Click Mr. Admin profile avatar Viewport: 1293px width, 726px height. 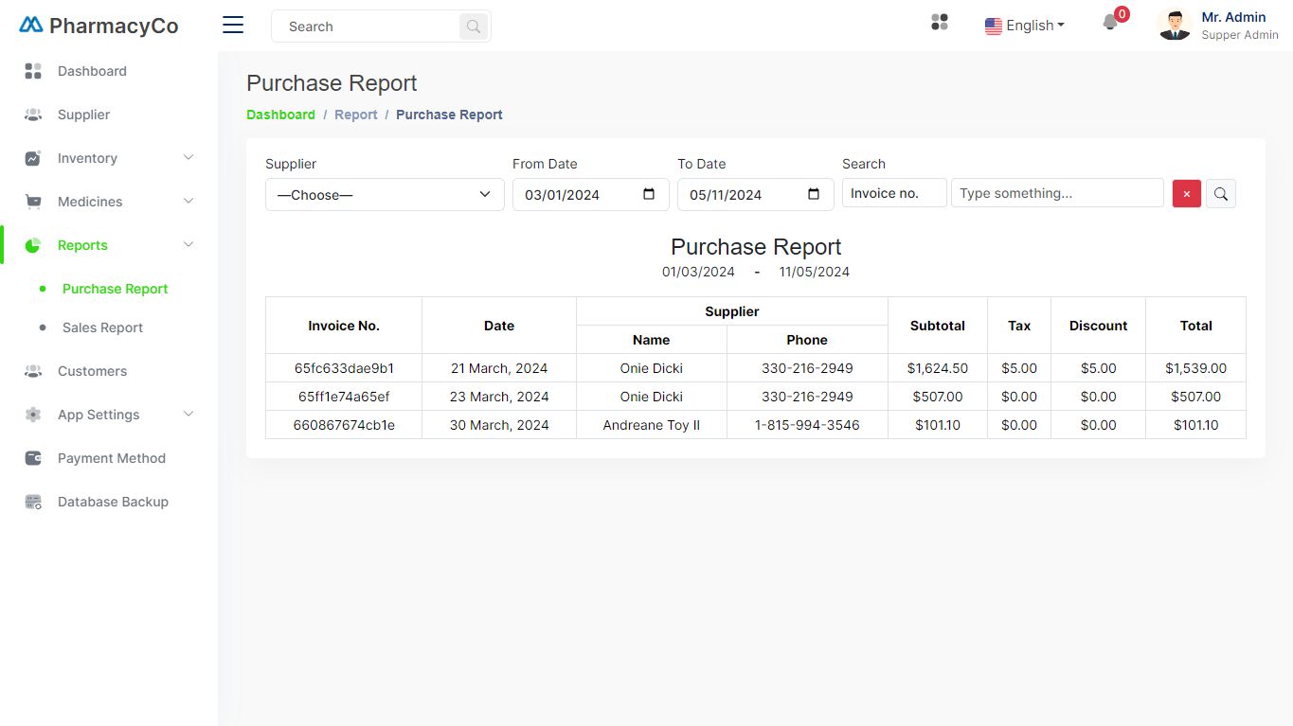1175,26
